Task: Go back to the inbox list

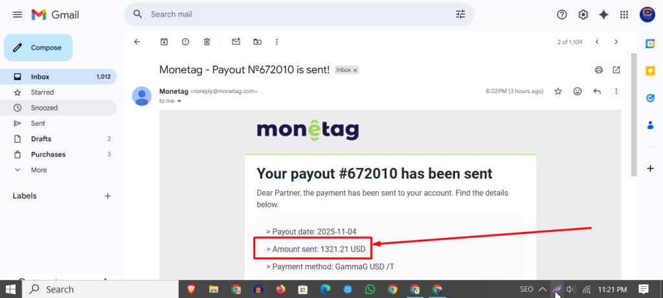Action: tap(137, 42)
